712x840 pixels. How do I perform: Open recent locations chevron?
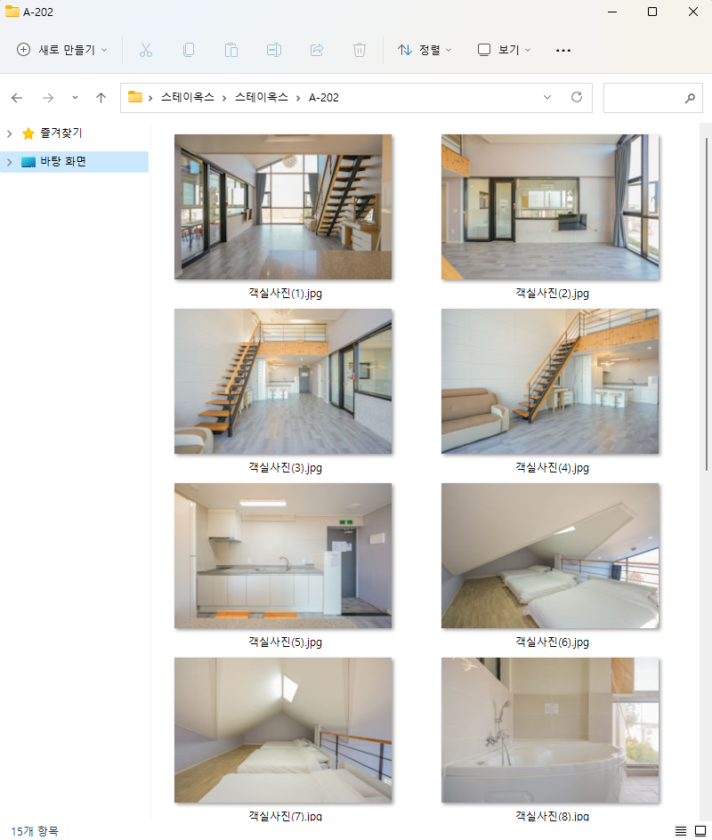[75, 98]
